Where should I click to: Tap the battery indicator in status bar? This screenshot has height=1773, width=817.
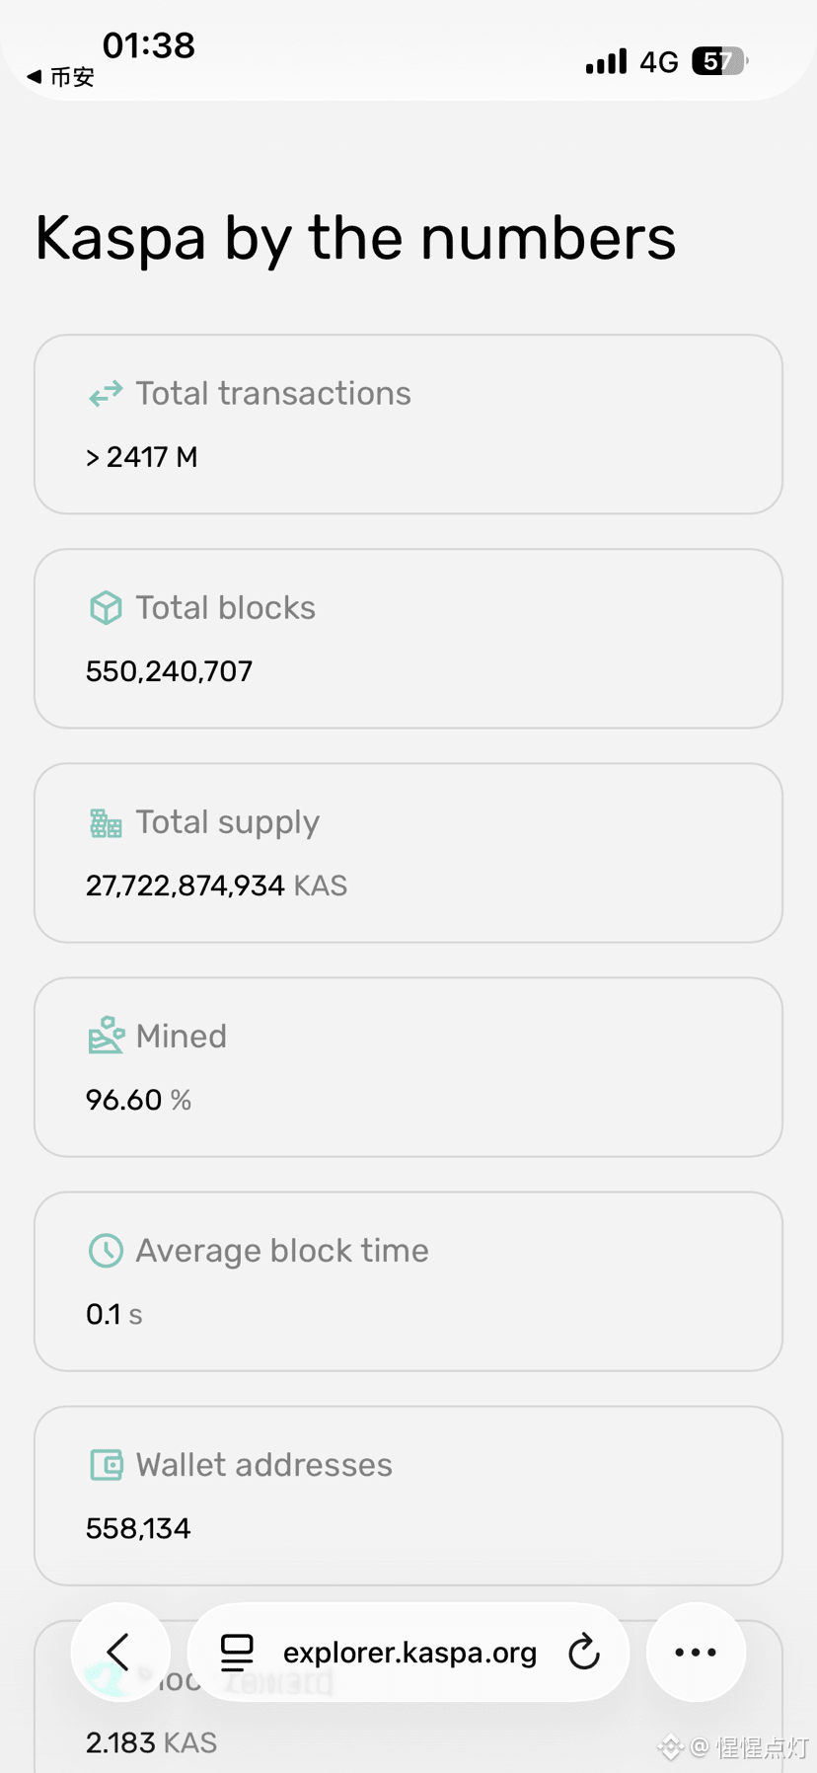click(719, 61)
